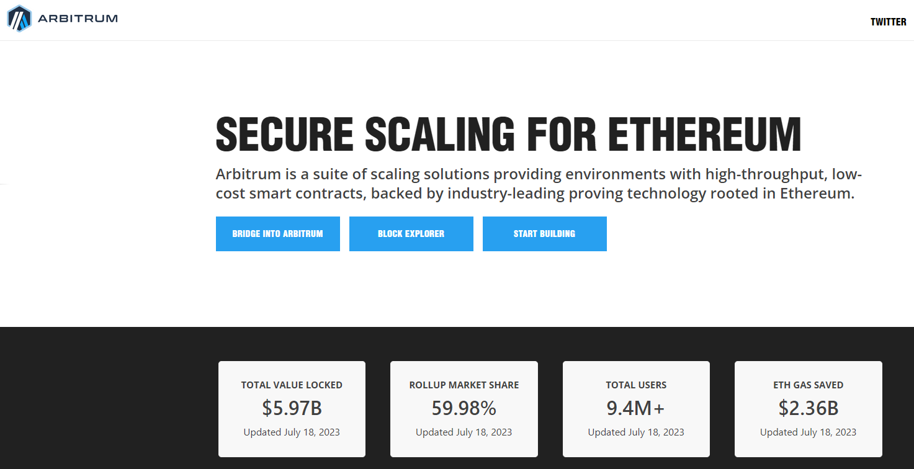Click the Arbitrum description paragraph text
Image resolution: width=914 pixels, height=469 pixels.
pyautogui.click(x=539, y=183)
